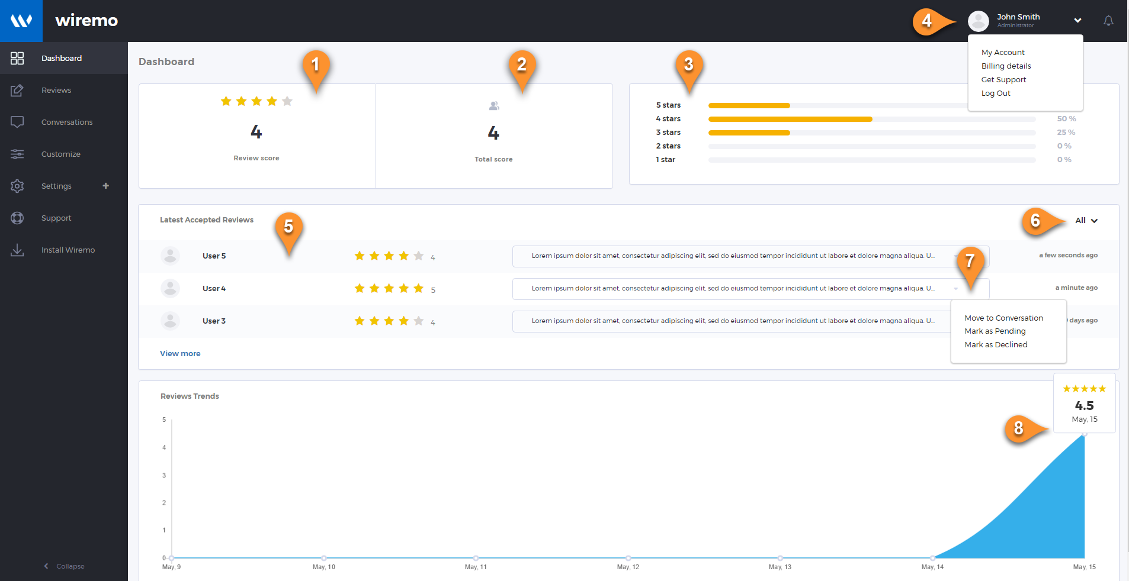Click Log Out in the user menu
The width and height of the screenshot is (1129, 581).
pyautogui.click(x=996, y=93)
